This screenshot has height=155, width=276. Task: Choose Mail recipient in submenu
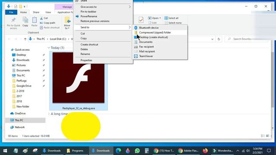(x=160, y=52)
